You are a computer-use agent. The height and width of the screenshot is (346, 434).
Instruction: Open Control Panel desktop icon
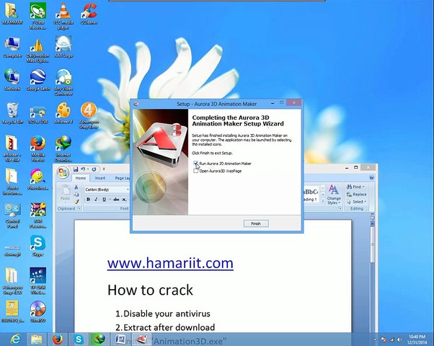tap(12, 216)
